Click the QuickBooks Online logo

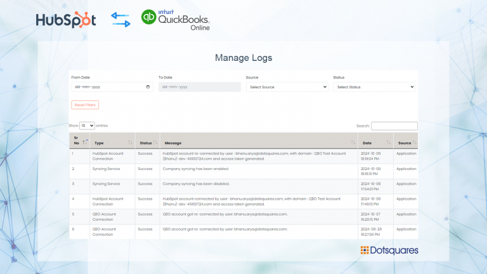point(175,20)
